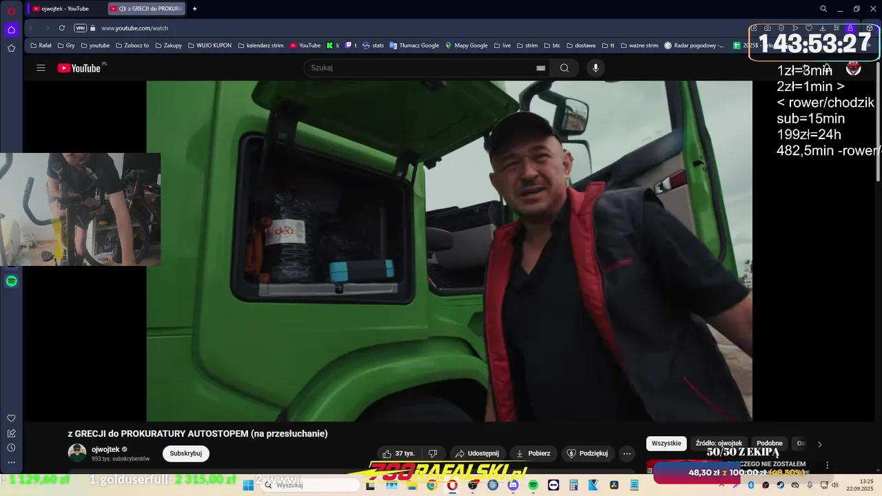Start voice search with the microphone icon
Image resolution: width=882 pixels, height=496 pixels.
596,68
